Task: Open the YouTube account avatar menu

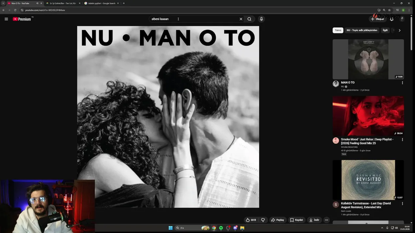Action: 402,19
